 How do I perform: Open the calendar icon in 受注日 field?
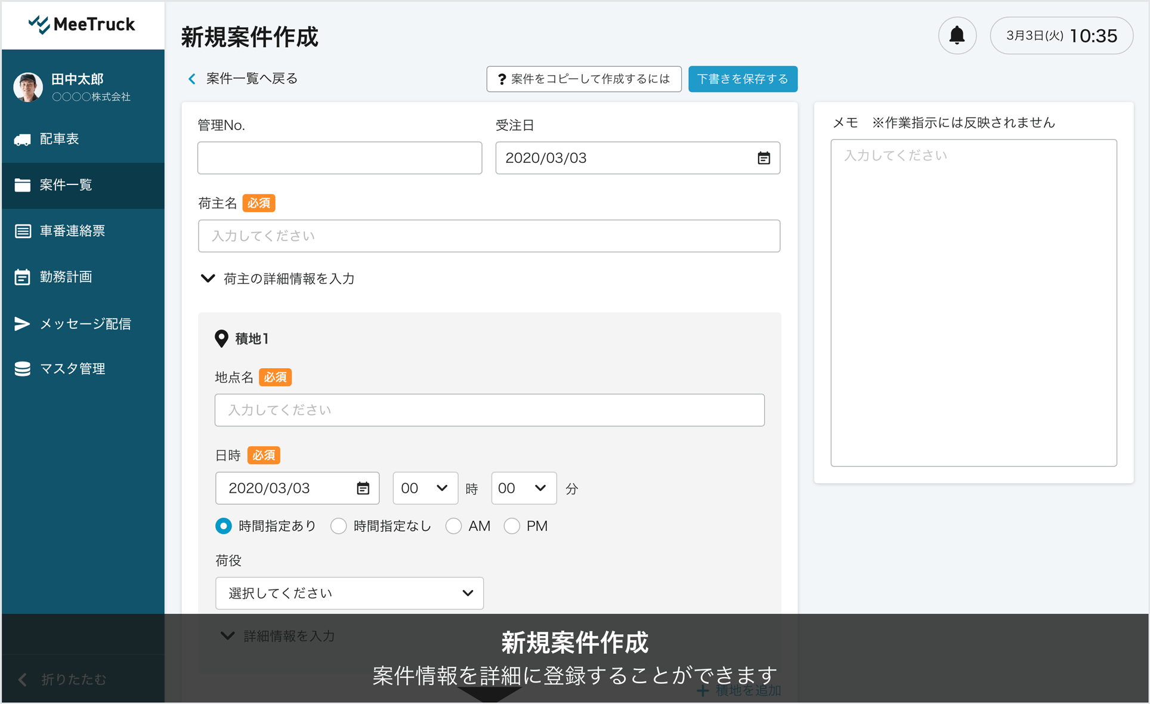point(763,158)
